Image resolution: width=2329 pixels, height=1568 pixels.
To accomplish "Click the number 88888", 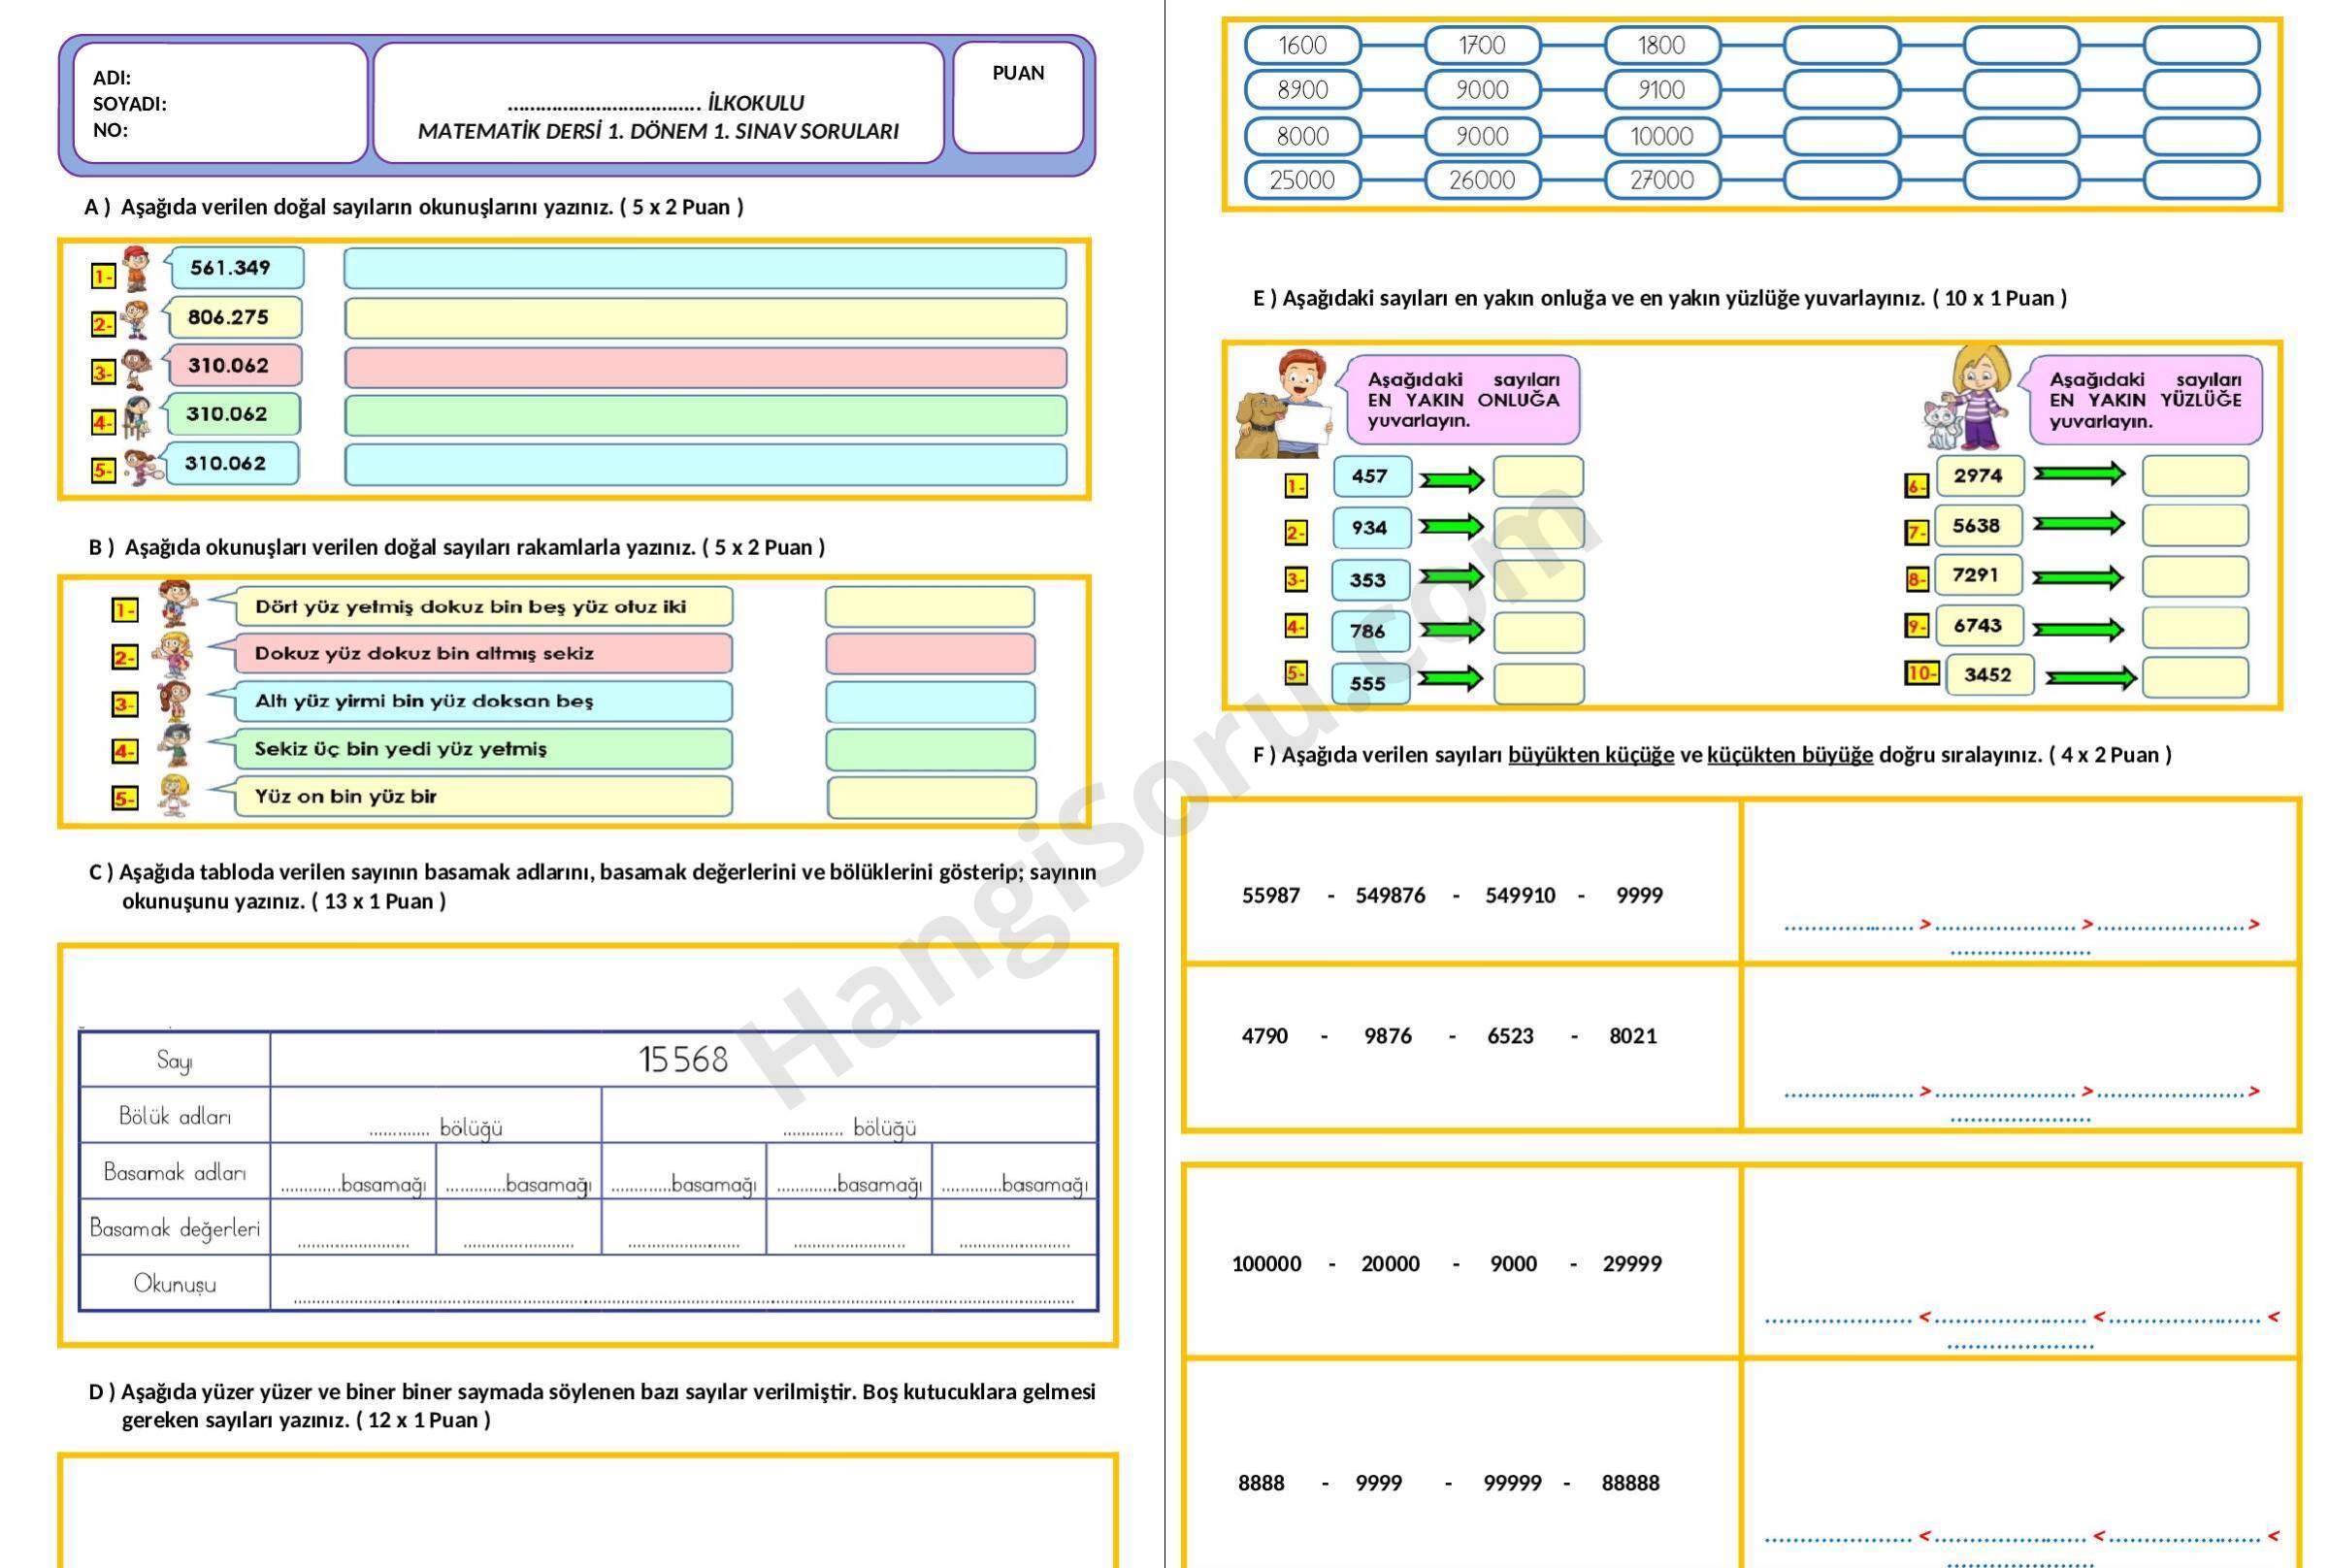I will click(1631, 1483).
